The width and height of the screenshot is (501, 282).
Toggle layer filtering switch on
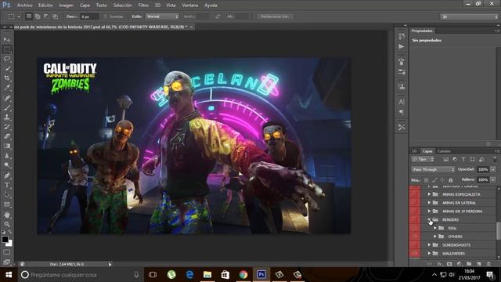495,159
